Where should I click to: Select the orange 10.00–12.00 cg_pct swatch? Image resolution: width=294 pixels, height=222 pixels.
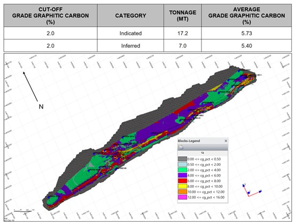click(182, 192)
